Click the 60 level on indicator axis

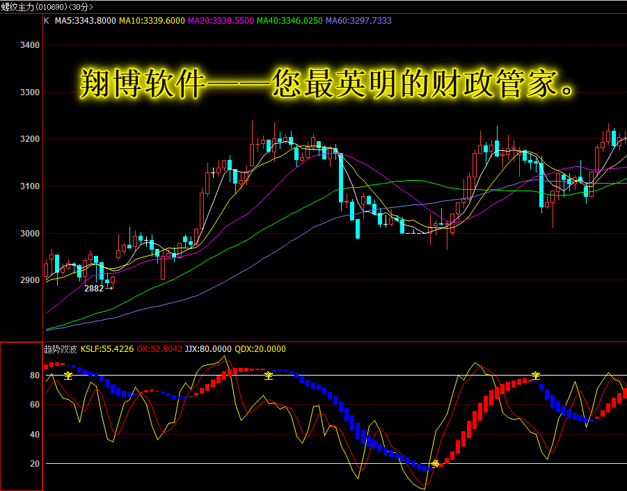[35, 405]
